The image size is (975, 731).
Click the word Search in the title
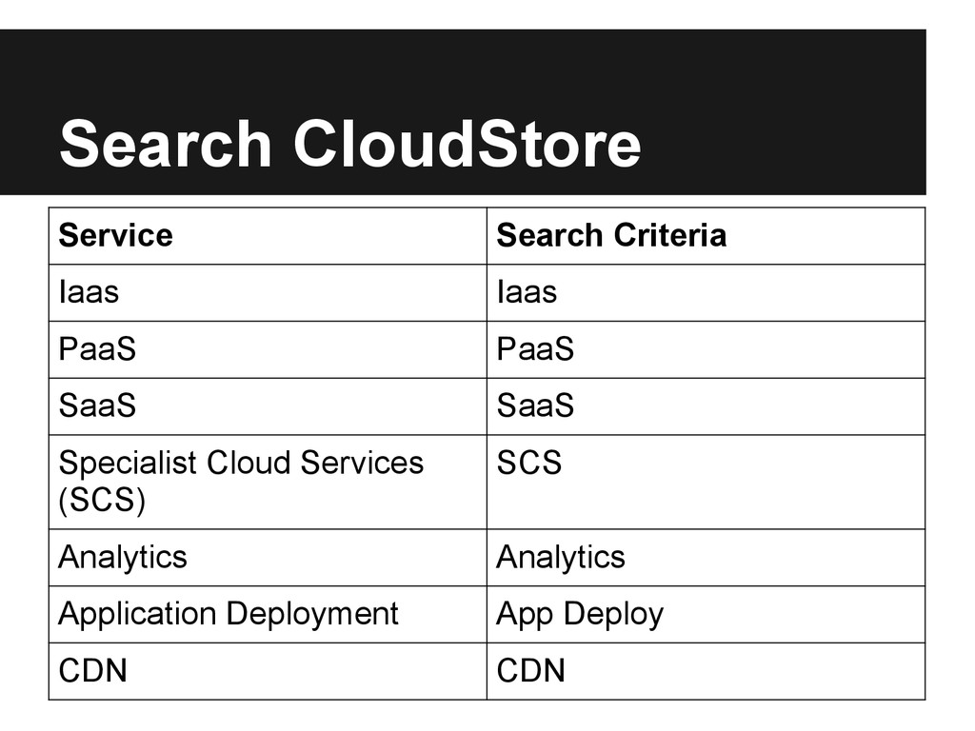click(166, 144)
